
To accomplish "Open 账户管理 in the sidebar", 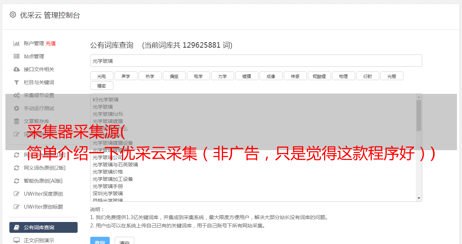I will [x=34, y=43].
